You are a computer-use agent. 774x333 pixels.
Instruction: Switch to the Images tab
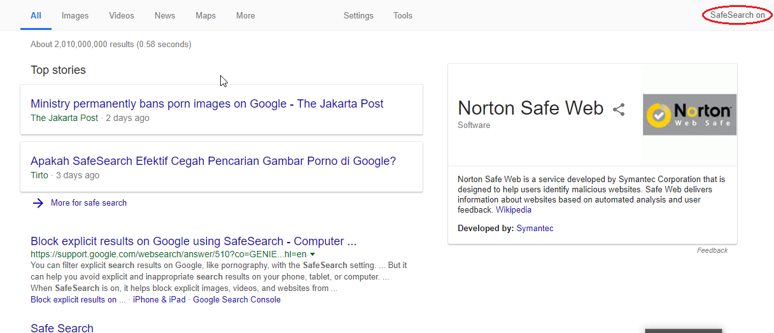point(75,15)
